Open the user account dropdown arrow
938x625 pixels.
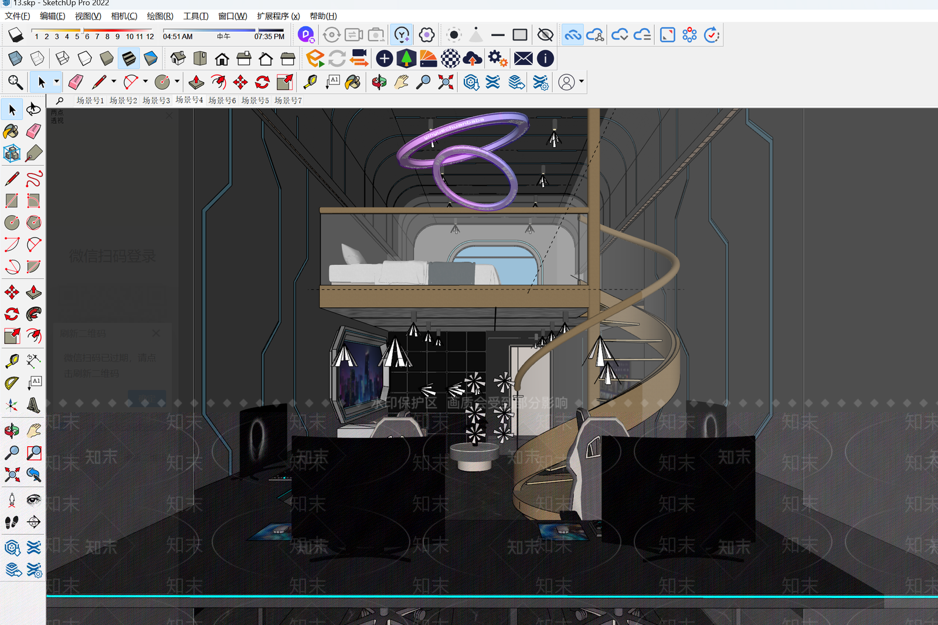click(x=582, y=82)
